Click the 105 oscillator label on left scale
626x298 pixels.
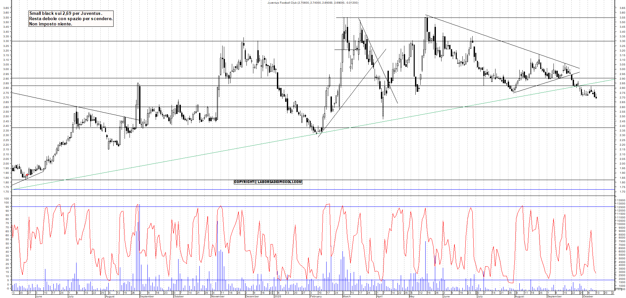click(x=6, y=199)
